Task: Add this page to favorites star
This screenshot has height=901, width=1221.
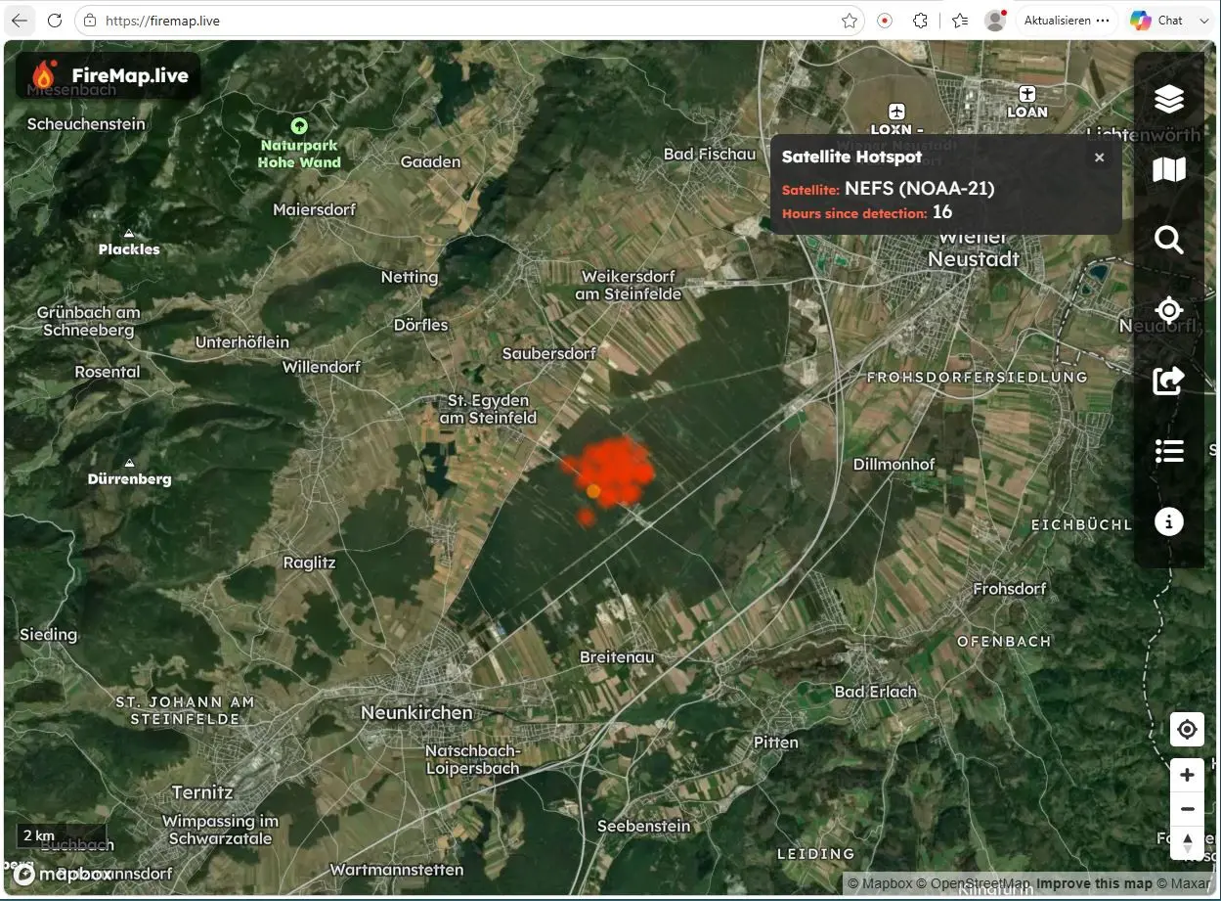Action: click(x=850, y=21)
